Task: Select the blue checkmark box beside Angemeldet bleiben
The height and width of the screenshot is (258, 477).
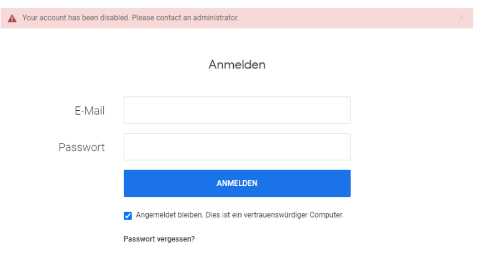Action: click(128, 216)
